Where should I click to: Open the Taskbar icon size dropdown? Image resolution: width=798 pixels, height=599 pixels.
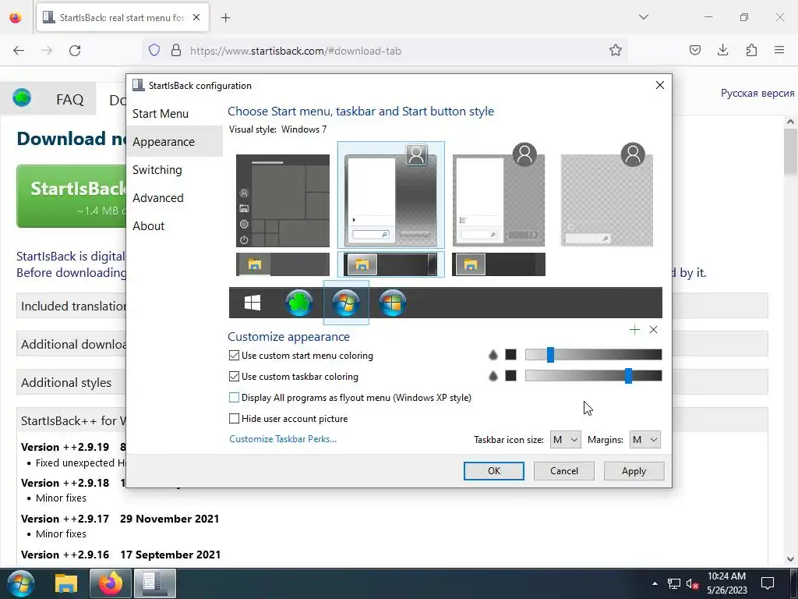coord(566,440)
